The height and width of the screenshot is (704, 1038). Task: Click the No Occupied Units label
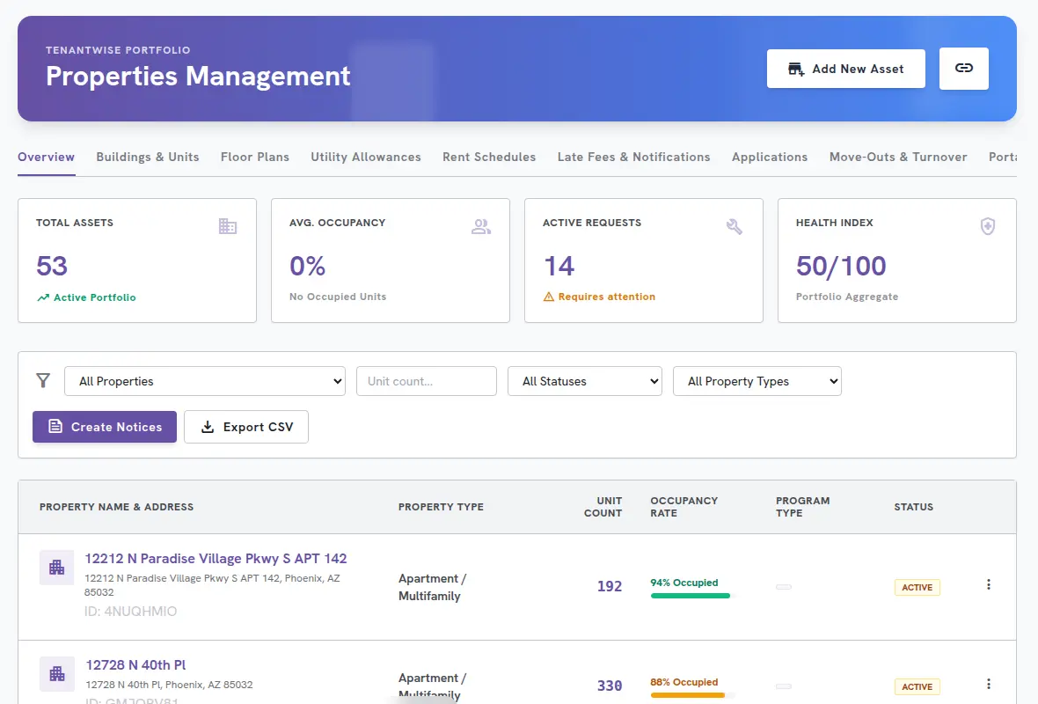pyautogui.click(x=338, y=297)
